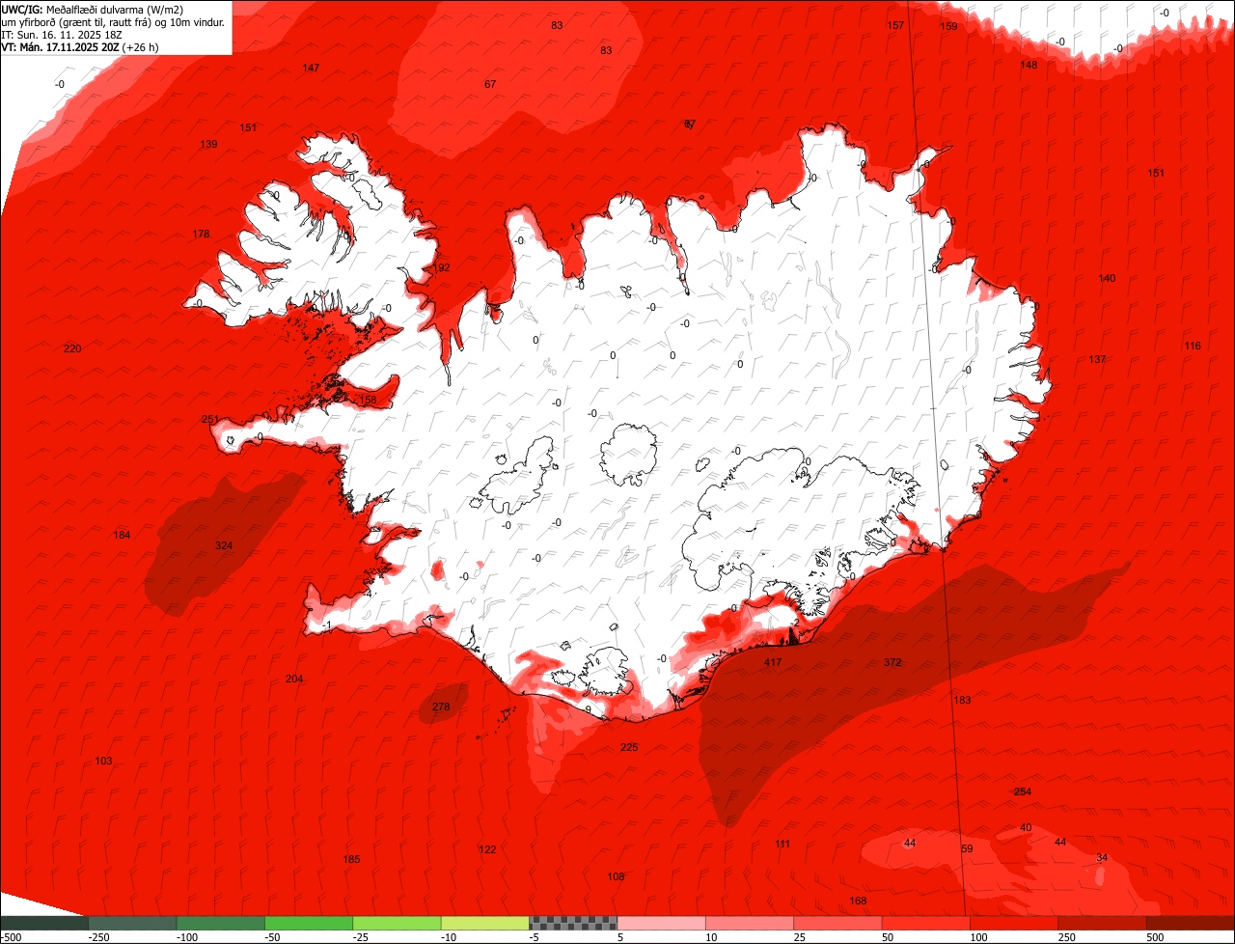This screenshot has width=1235, height=944.
Task: Click the map value '140'
Action: click(1107, 278)
